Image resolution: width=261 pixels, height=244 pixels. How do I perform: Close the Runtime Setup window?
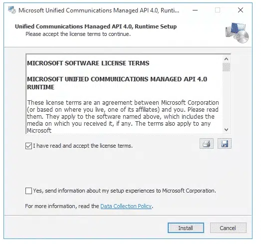click(241, 10)
